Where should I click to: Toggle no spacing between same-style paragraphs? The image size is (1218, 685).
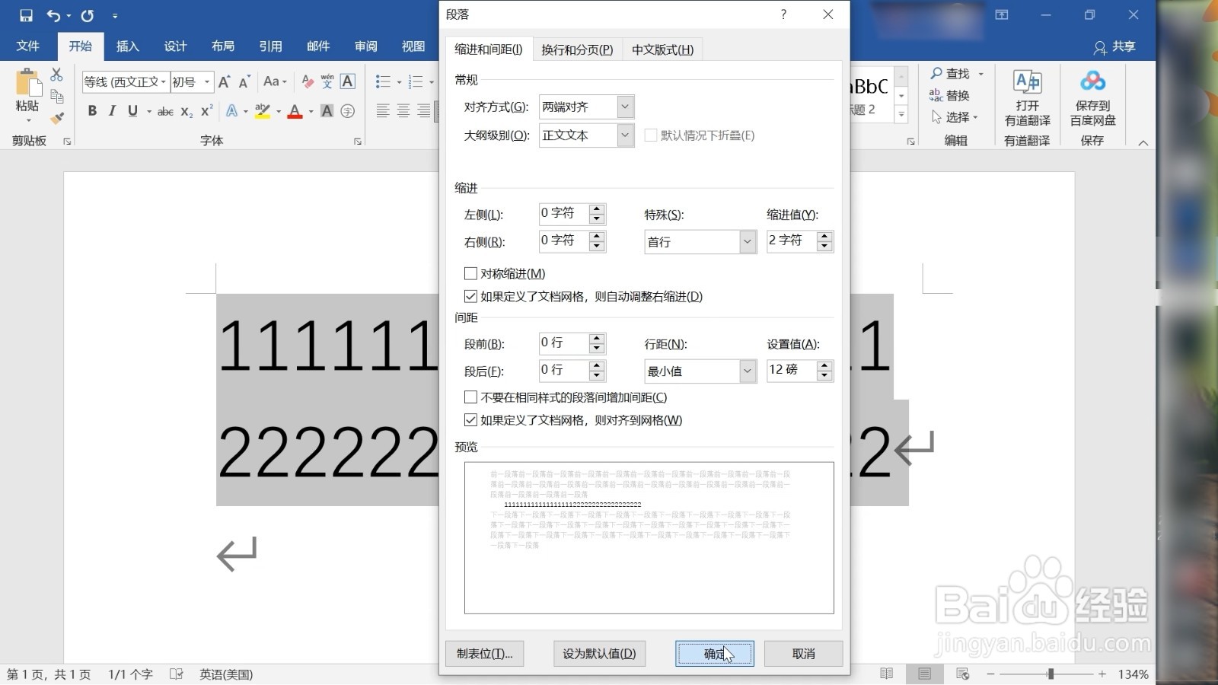pos(470,397)
